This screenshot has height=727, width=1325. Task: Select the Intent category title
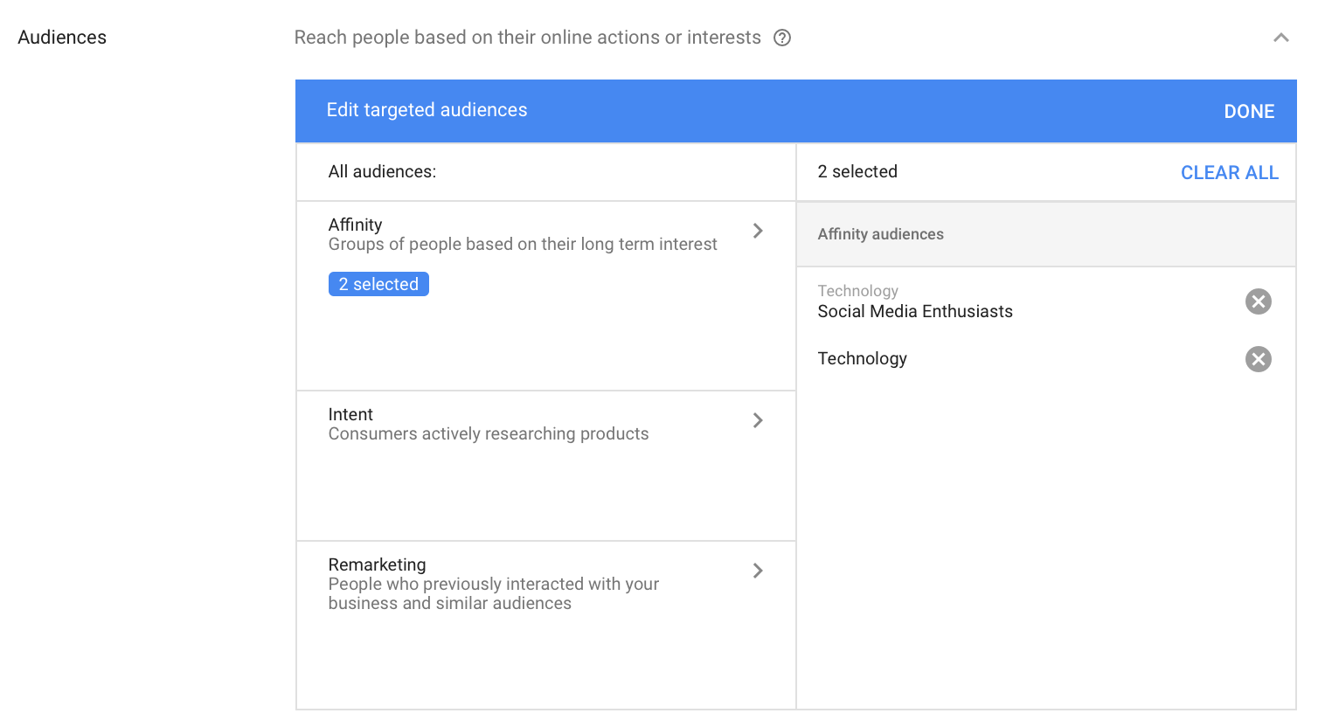click(x=350, y=414)
